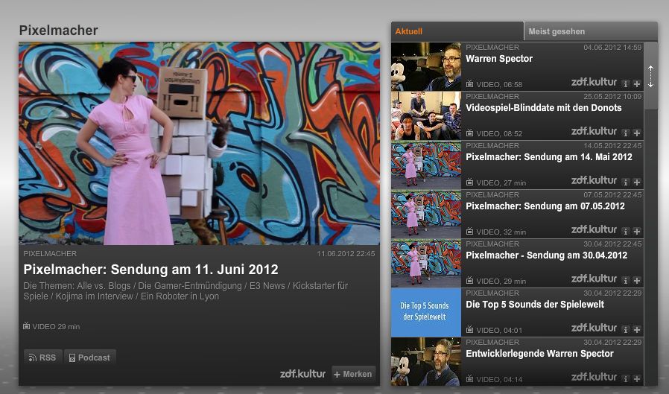669x394 pixels.
Task: Open 'Die Top 5 Sounds der Spielewelt' link
Action: [x=534, y=305]
